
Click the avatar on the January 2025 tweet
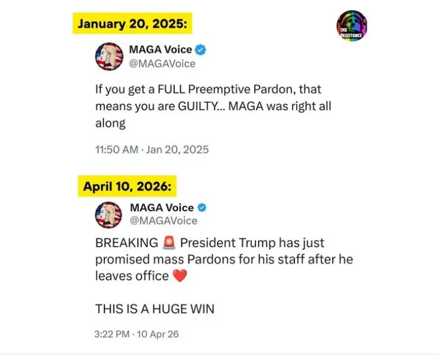point(109,57)
